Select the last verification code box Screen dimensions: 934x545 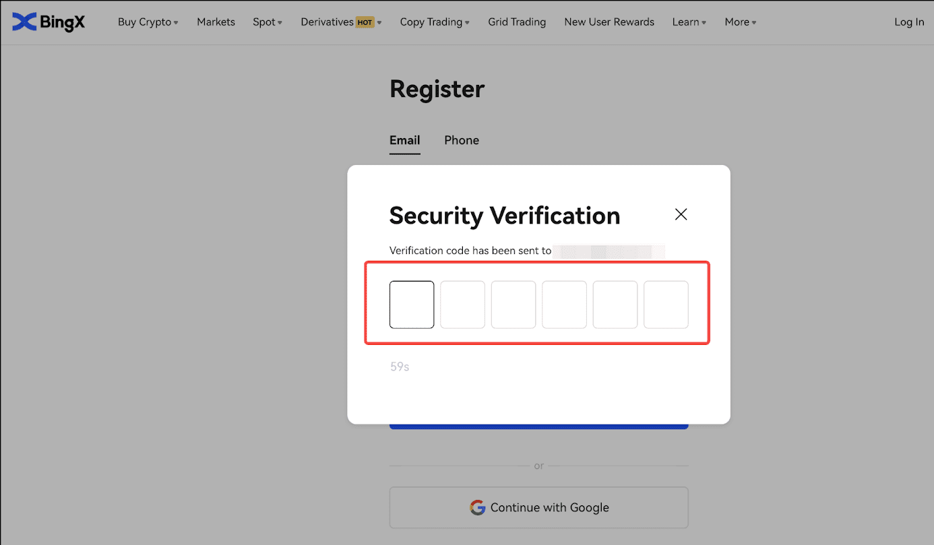[x=666, y=304]
